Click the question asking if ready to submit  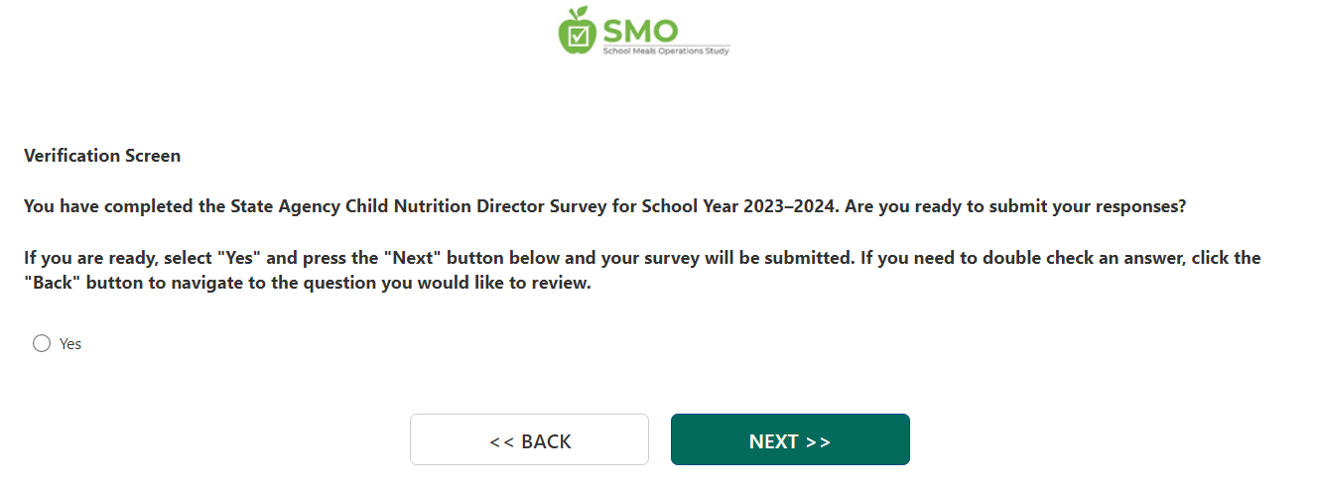pyautogui.click(x=1016, y=207)
